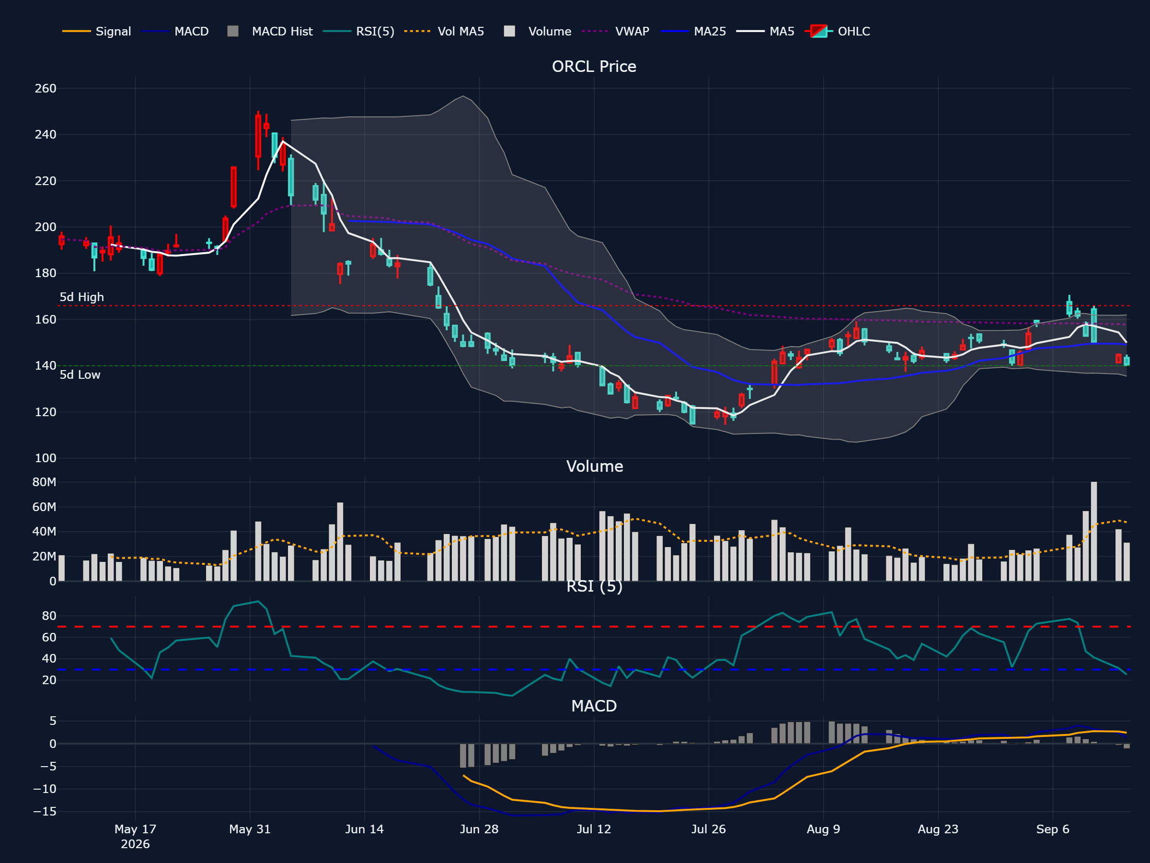Click the 180 price axis label
Viewport: 1150px width, 863px height.
point(45,273)
